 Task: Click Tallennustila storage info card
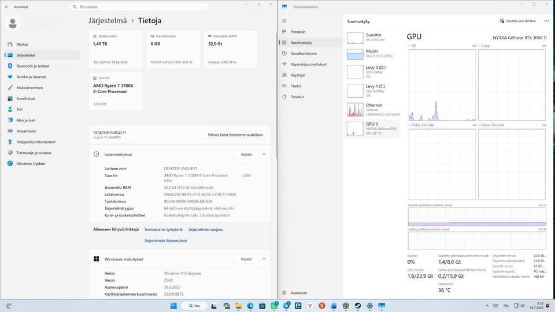(116, 49)
